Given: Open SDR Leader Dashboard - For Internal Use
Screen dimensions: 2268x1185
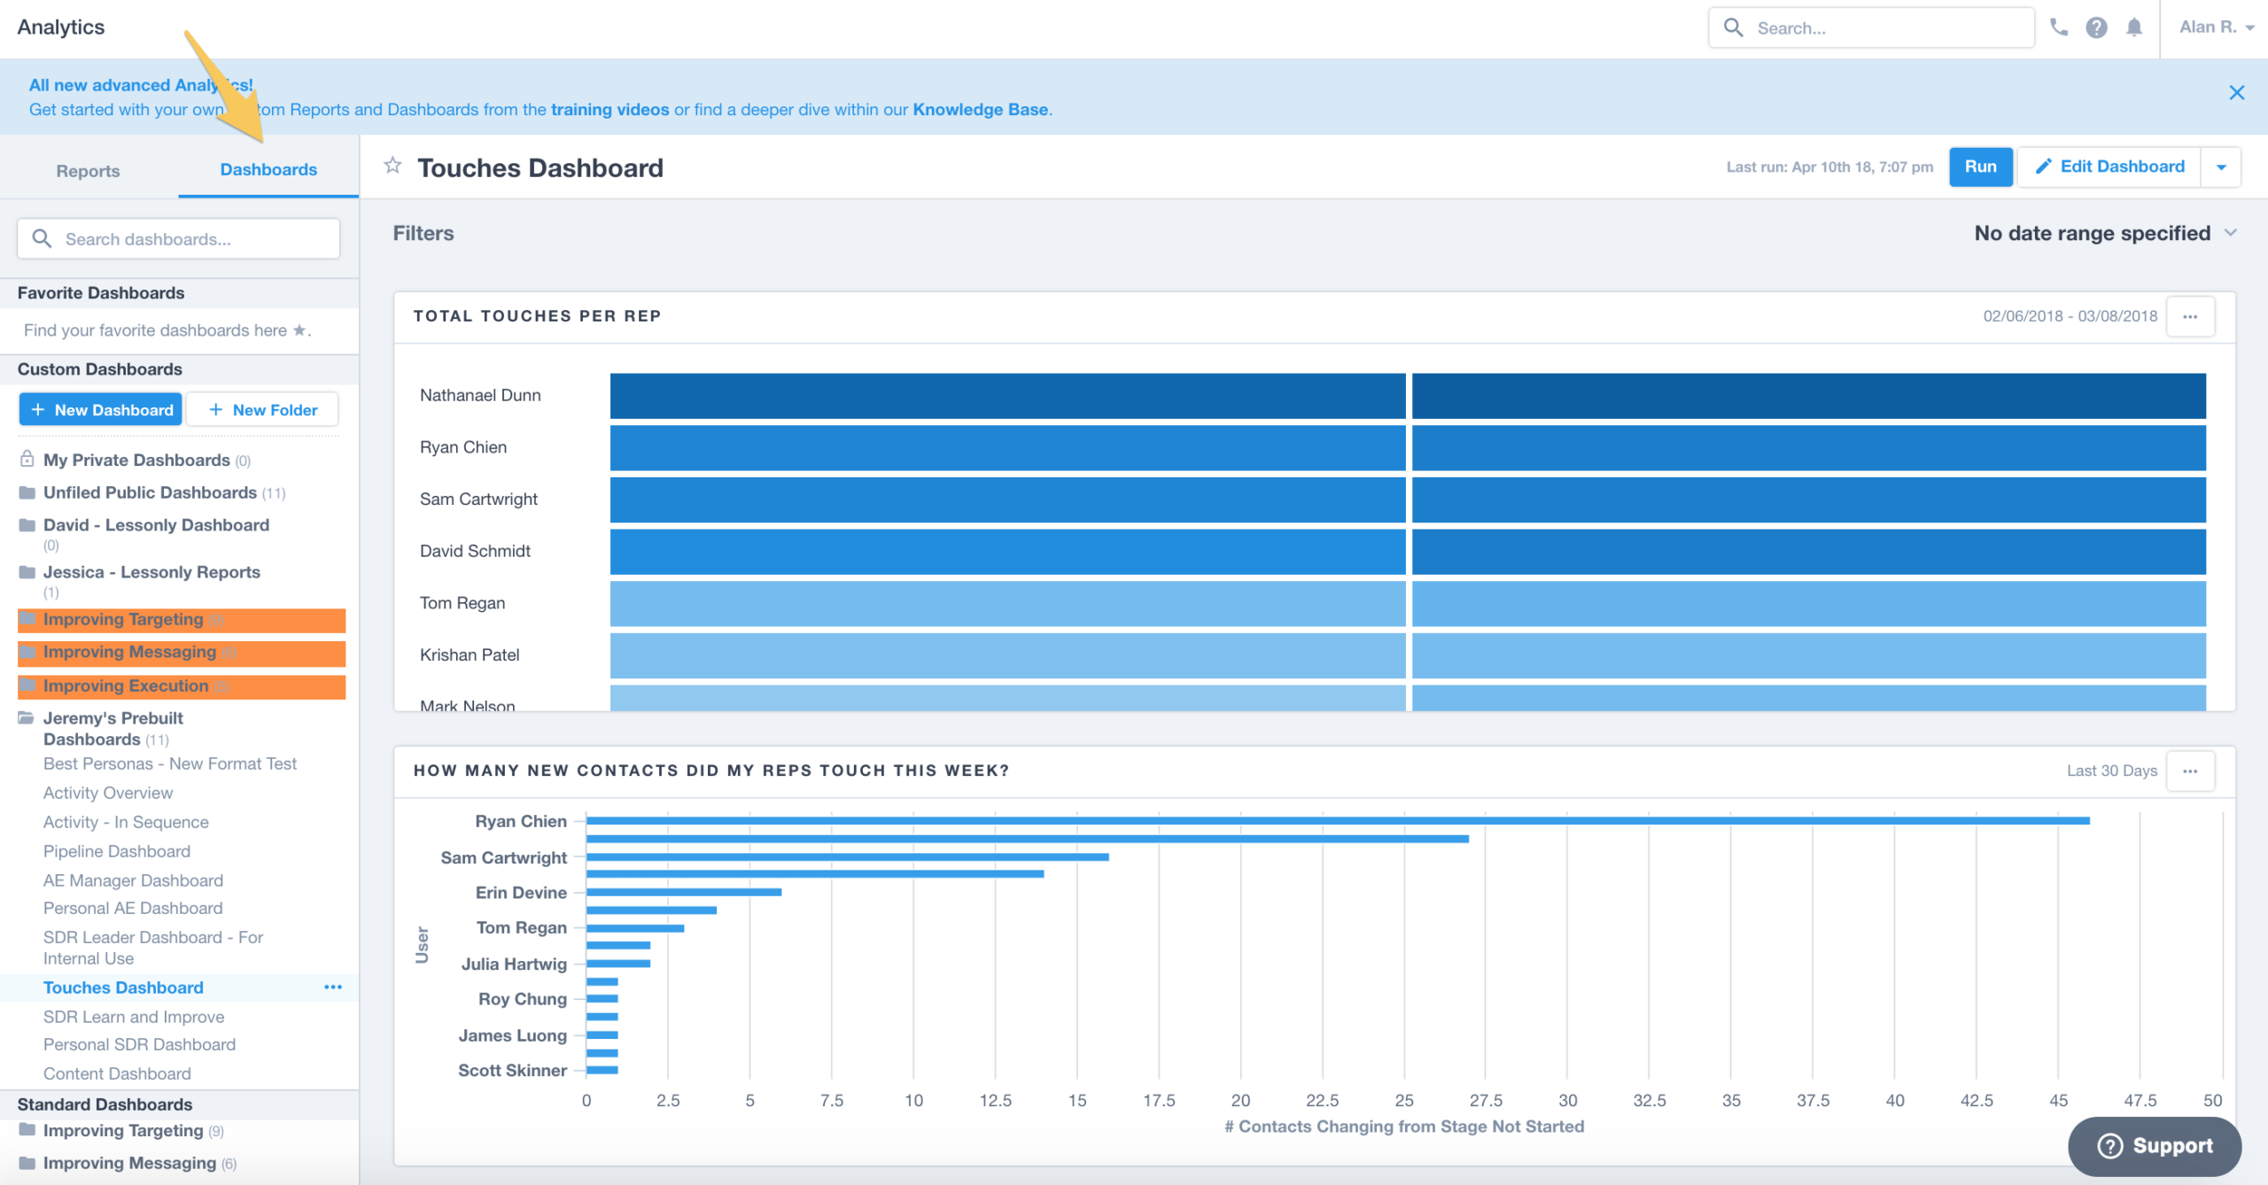Looking at the screenshot, I should (153, 948).
